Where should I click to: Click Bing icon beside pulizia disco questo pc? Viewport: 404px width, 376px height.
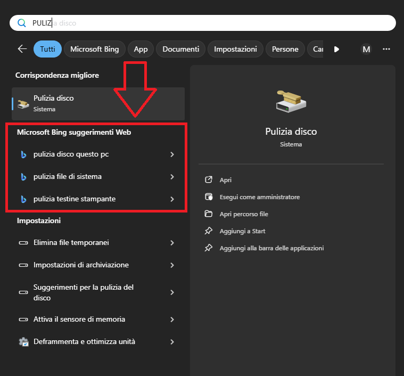[x=23, y=154]
